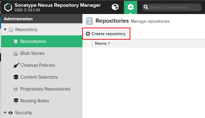Image resolution: width=205 pixels, height=118 pixels.
Task: Collapse the Security tree section arrow
Action: [5, 113]
